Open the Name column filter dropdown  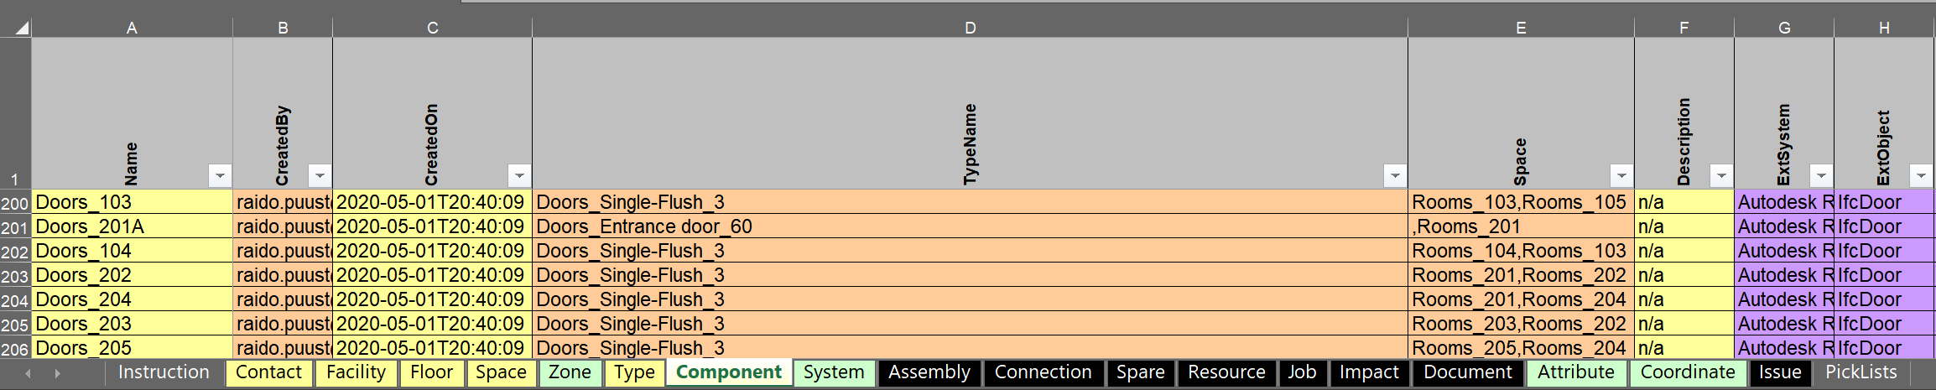point(220,176)
